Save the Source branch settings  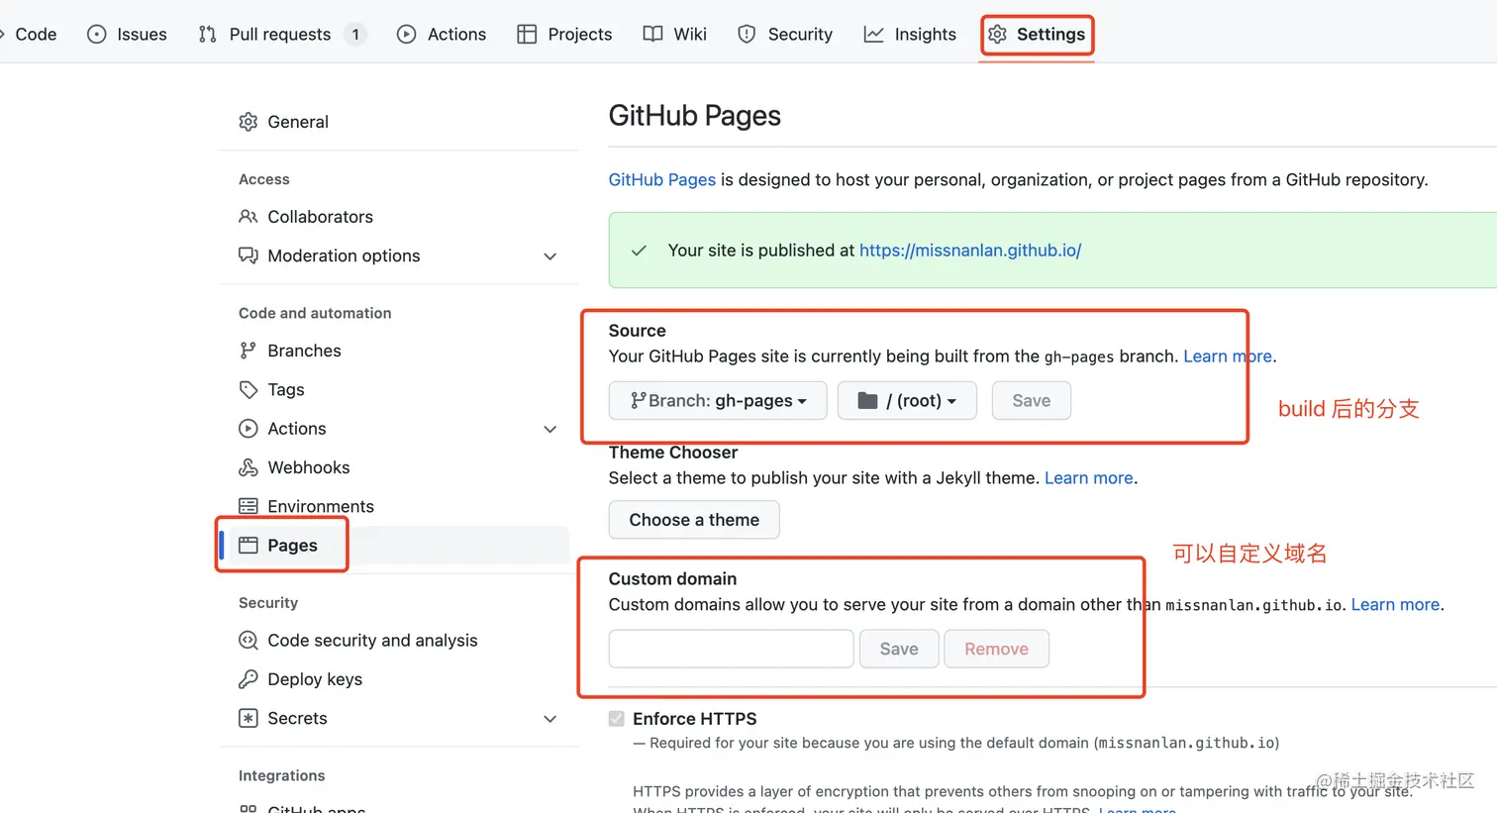pyautogui.click(x=1032, y=400)
